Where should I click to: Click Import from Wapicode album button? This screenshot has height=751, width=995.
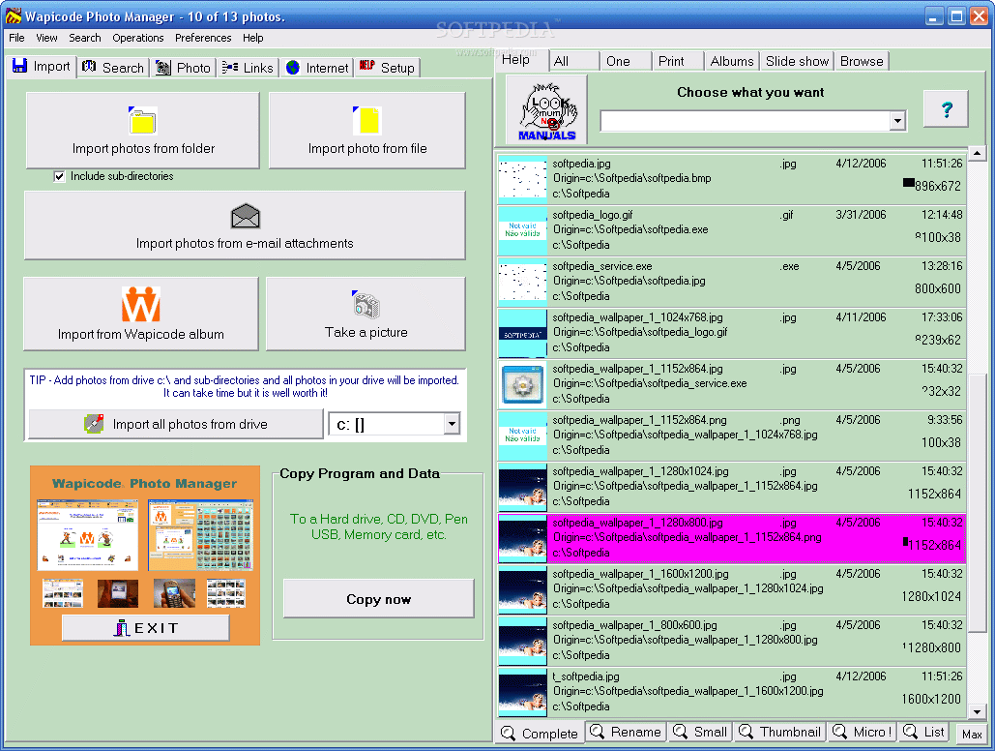point(141,314)
